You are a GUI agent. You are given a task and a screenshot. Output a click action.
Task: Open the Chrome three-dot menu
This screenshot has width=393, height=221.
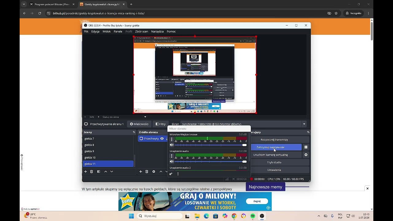(368, 13)
